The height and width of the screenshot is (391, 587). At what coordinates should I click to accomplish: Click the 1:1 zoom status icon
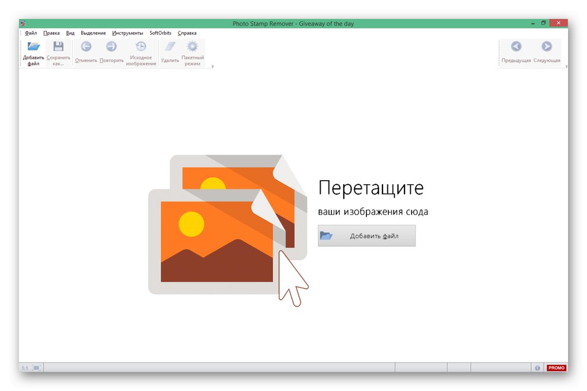point(25,368)
